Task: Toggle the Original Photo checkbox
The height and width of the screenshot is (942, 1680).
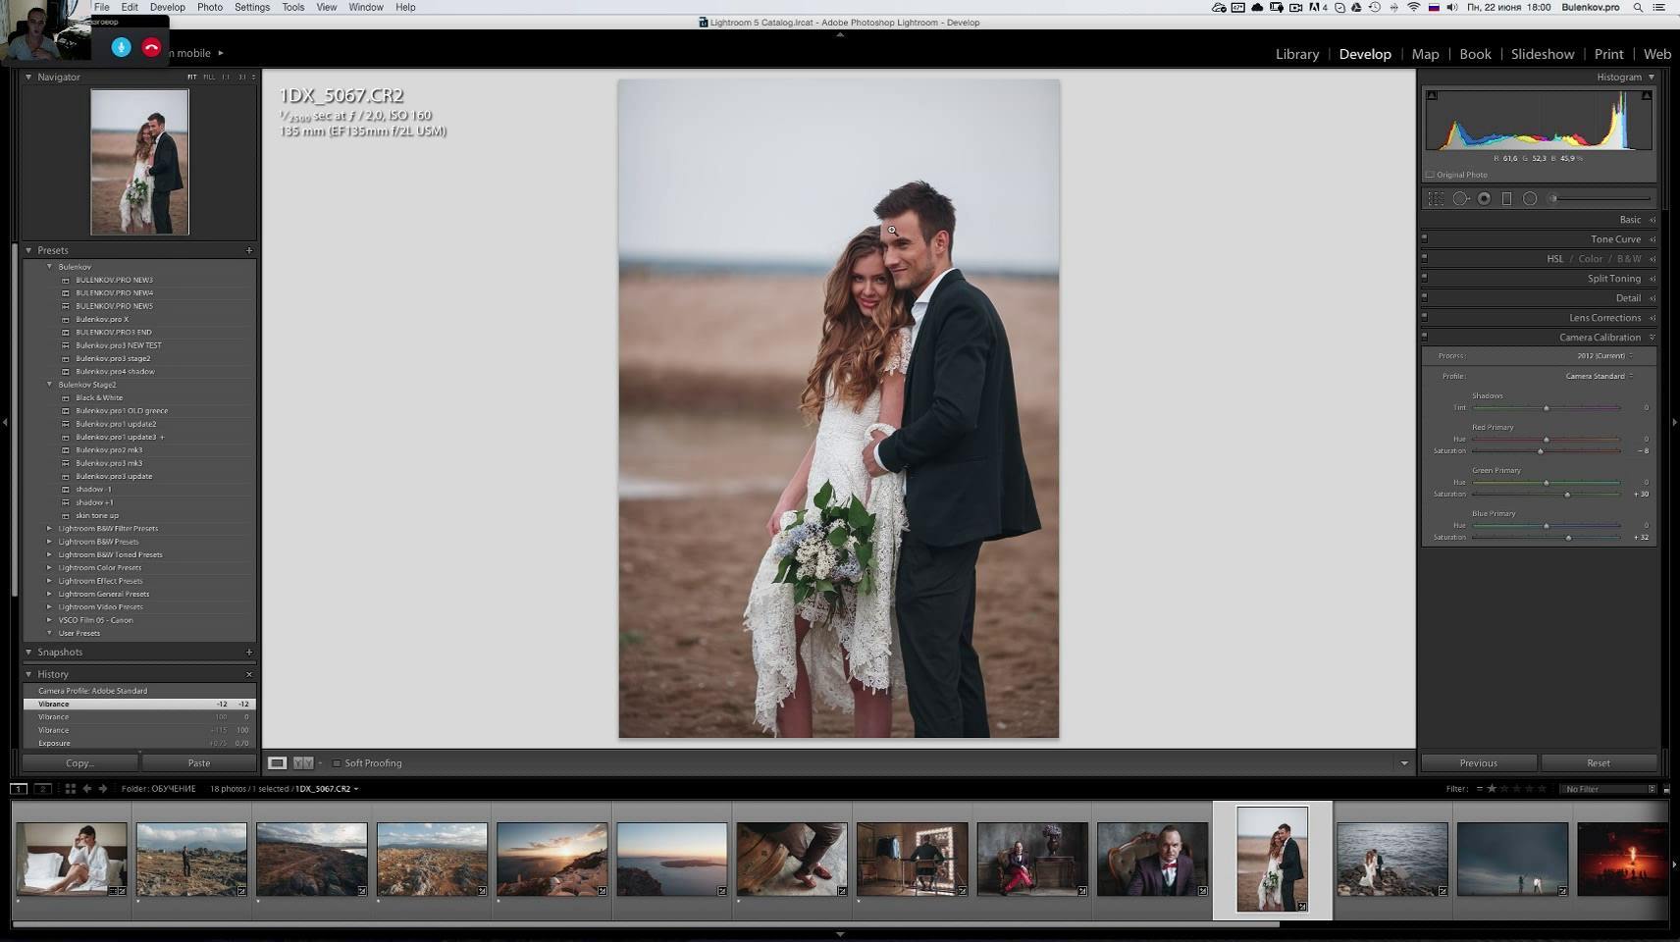Action: click(x=1431, y=175)
